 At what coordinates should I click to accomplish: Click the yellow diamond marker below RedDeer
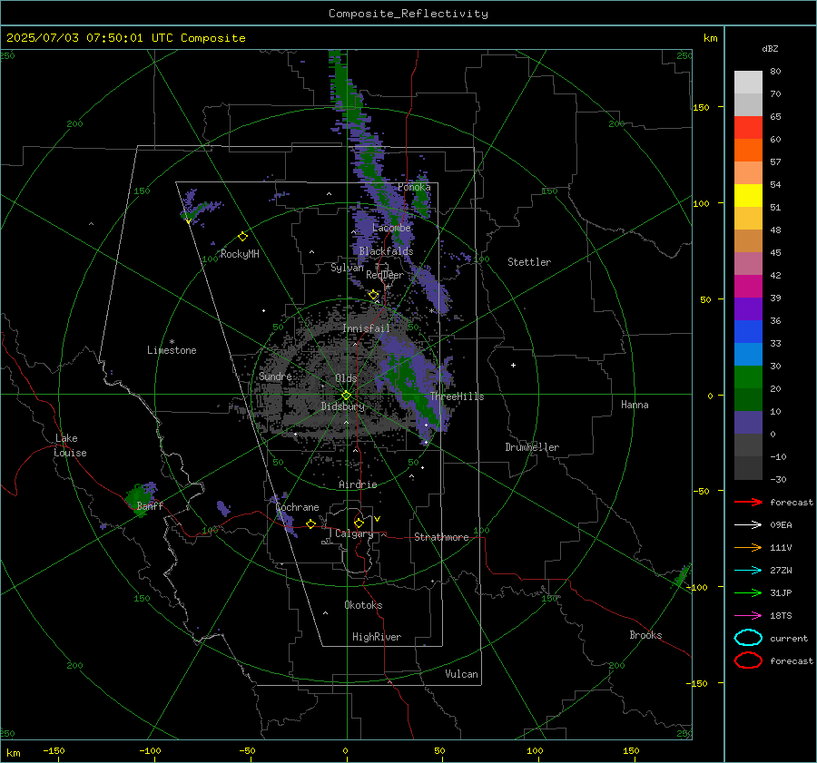374,295
